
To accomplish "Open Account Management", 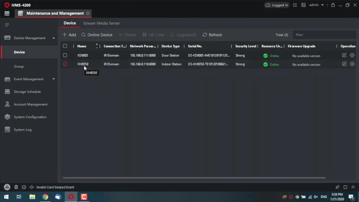I will click(30, 104).
